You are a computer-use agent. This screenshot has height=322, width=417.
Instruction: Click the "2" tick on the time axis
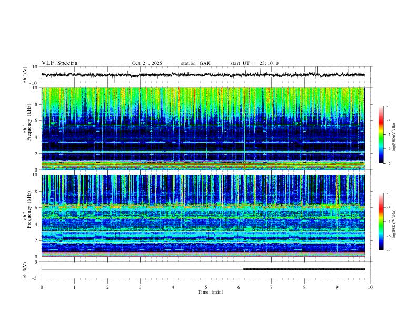click(x=107, y=287)
